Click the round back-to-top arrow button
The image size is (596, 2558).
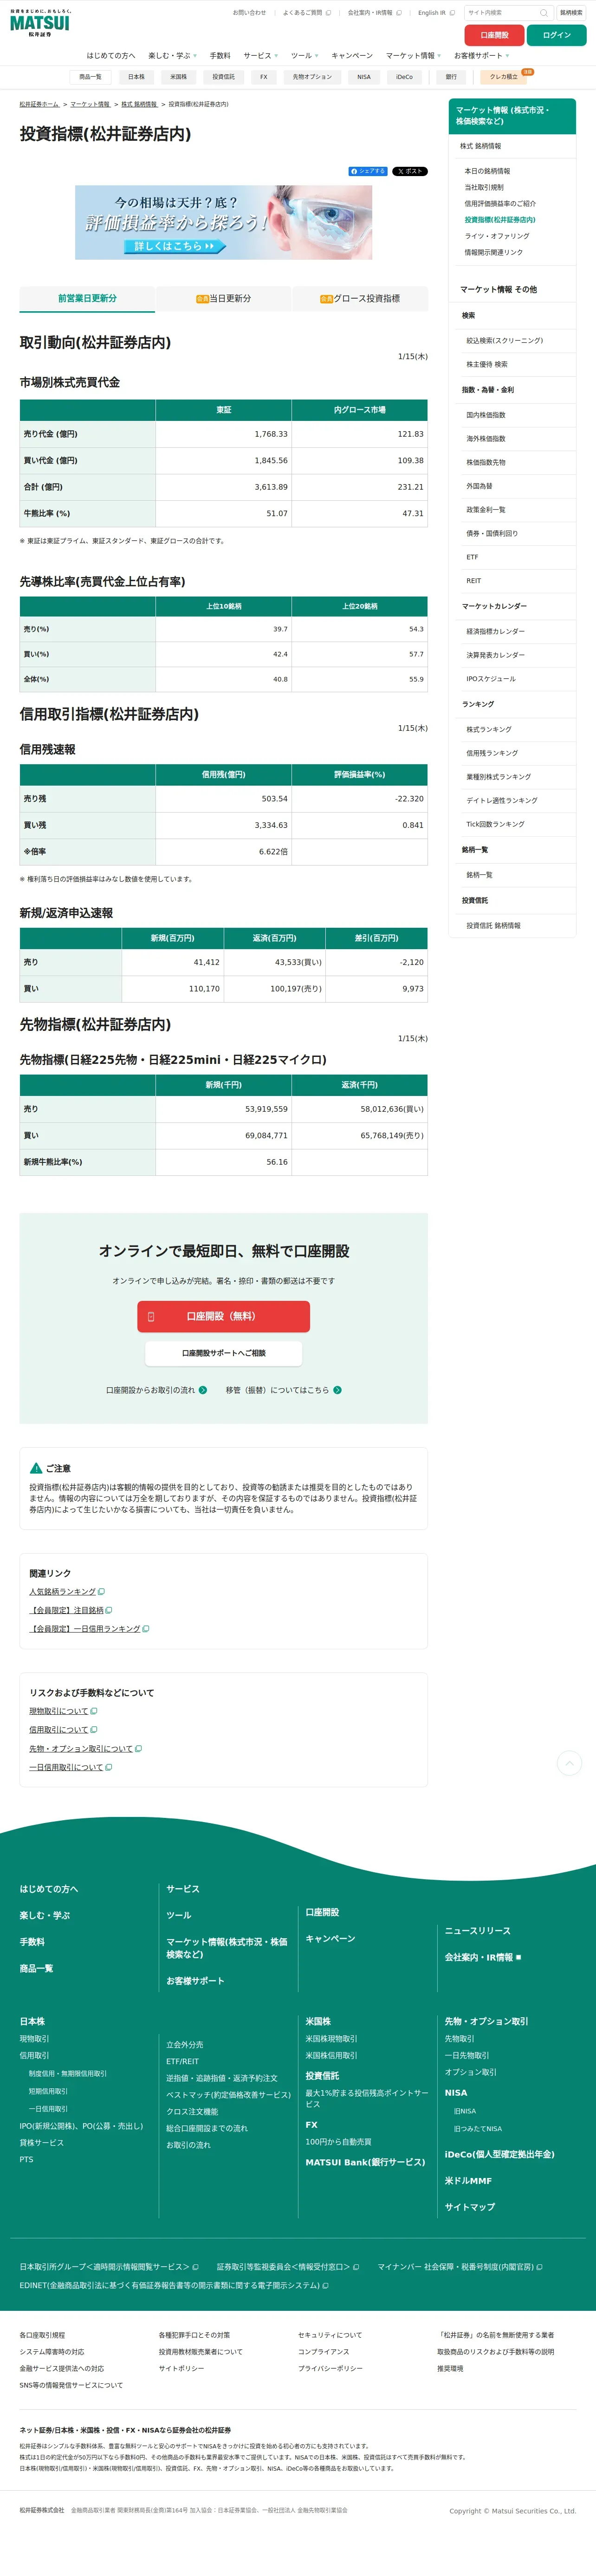coord(569,1763)
